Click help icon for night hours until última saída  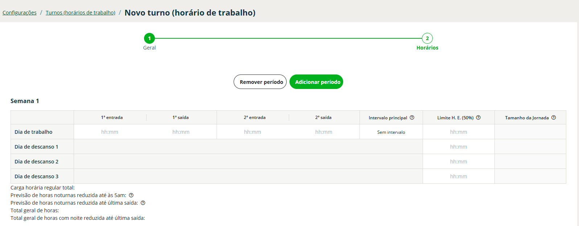click(x=143, y=203)
